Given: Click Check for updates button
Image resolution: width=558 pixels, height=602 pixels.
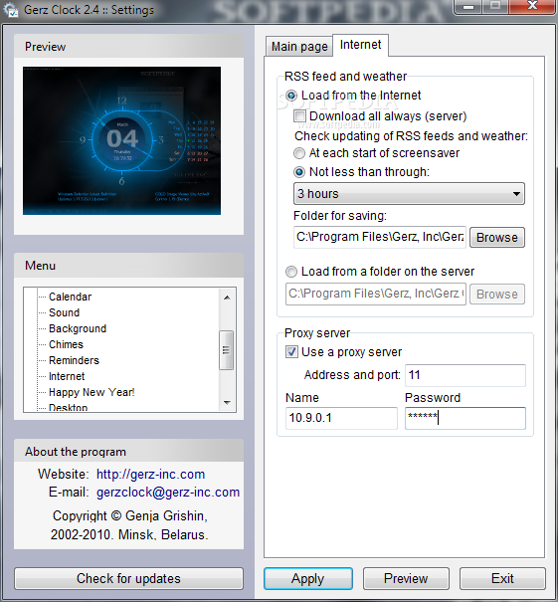Looking at the screenshot, I should [128, 578].
